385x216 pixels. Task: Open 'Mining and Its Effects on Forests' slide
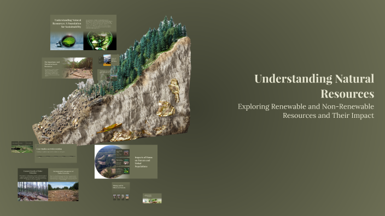pyautogui.click(x=121, y=191)
